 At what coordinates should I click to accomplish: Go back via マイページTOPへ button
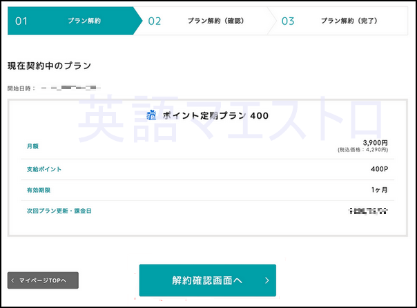click(x=43, y=280)
